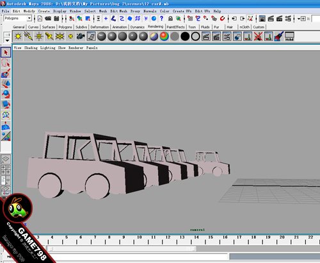This screenshot has height=263, width=320.
Task: Choose the Soft Modification tool
Action: pos(6,126)
